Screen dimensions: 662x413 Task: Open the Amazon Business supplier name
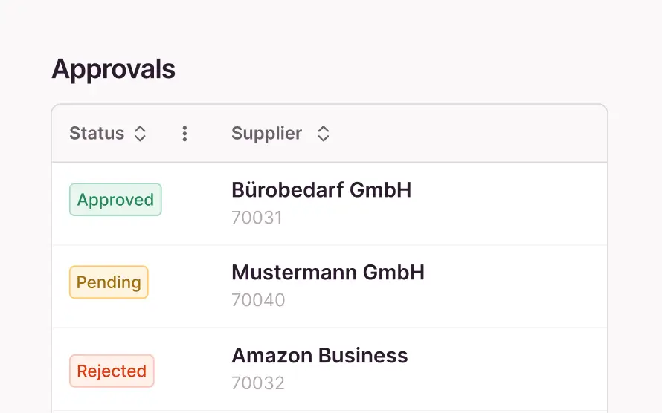coord(320,356)
